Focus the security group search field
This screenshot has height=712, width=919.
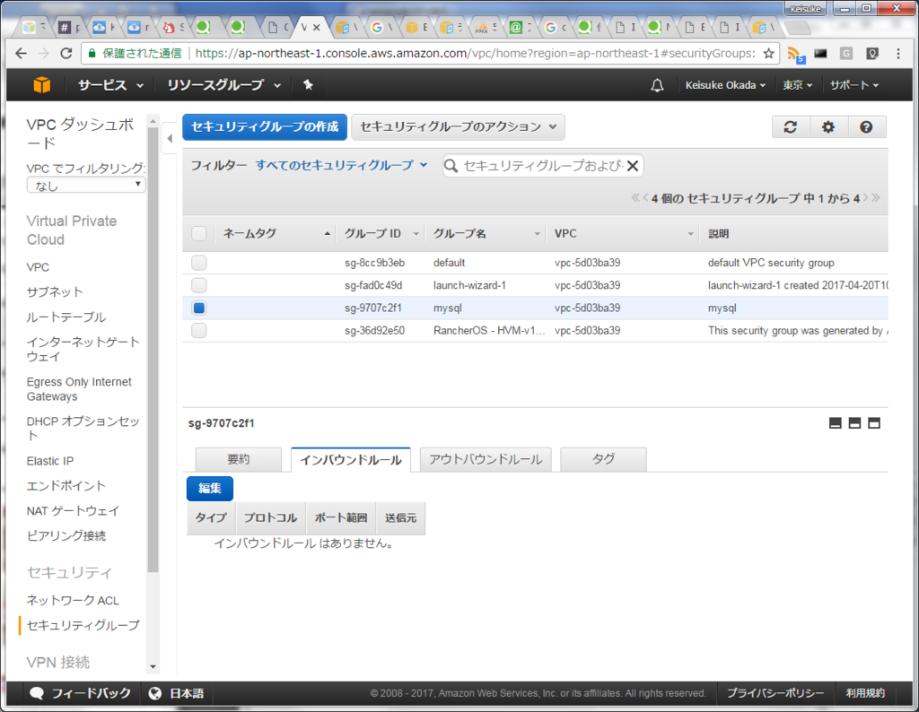(x=543, y=166)
